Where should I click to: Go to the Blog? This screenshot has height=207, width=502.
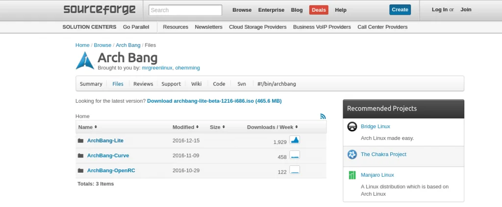pos(297,10)
